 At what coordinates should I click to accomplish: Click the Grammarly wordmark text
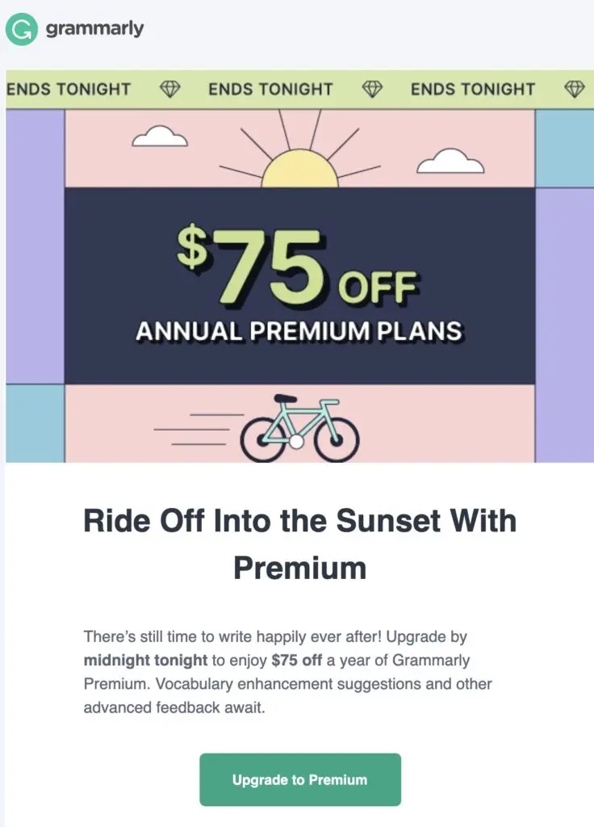(94, 29)
